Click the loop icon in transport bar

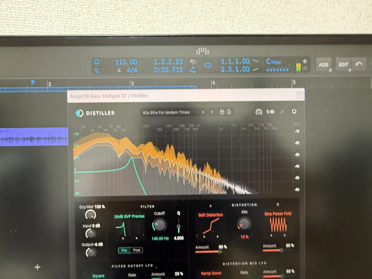click(x=207, y=66)
